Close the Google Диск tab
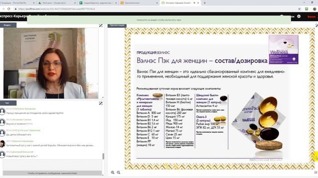Image resolution: width=318 pixels, height=178 pixels. (x=75, y=3)
